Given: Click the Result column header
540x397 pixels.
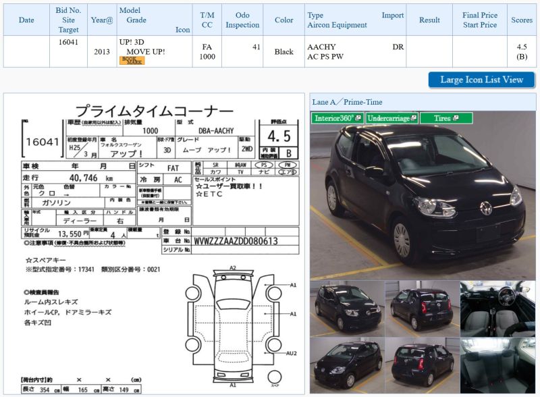Looking at the screenshot, I should (x=429, y=20).
